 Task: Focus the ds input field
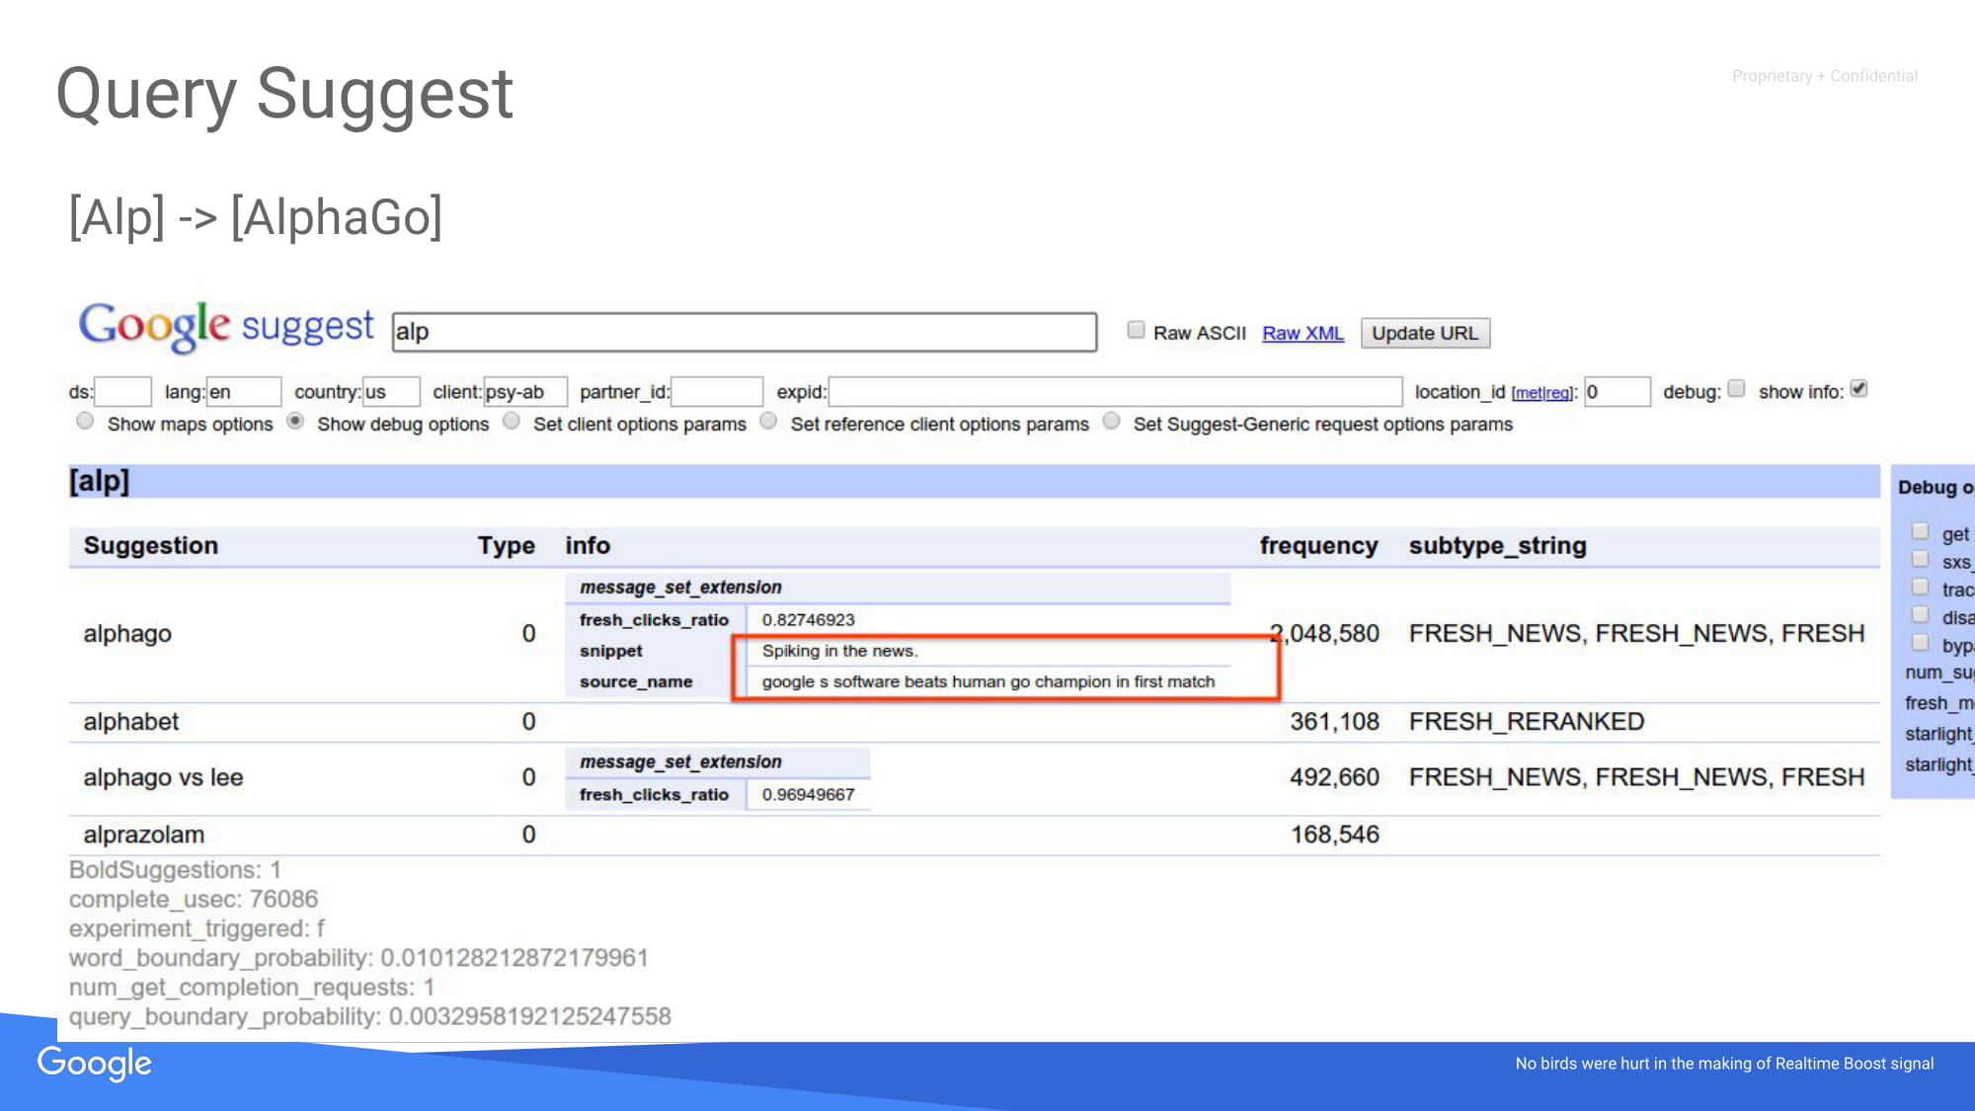[x=122, y=392]
